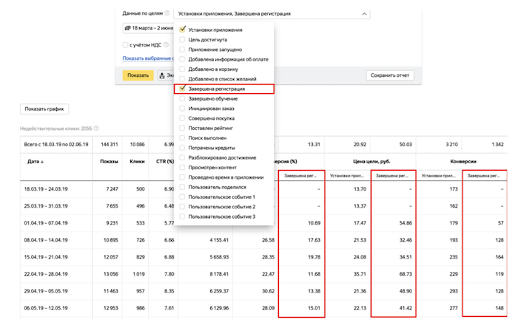518x328 pixels.
Task: Check Пользовательское событие 2 option
Action: [182, 207]
